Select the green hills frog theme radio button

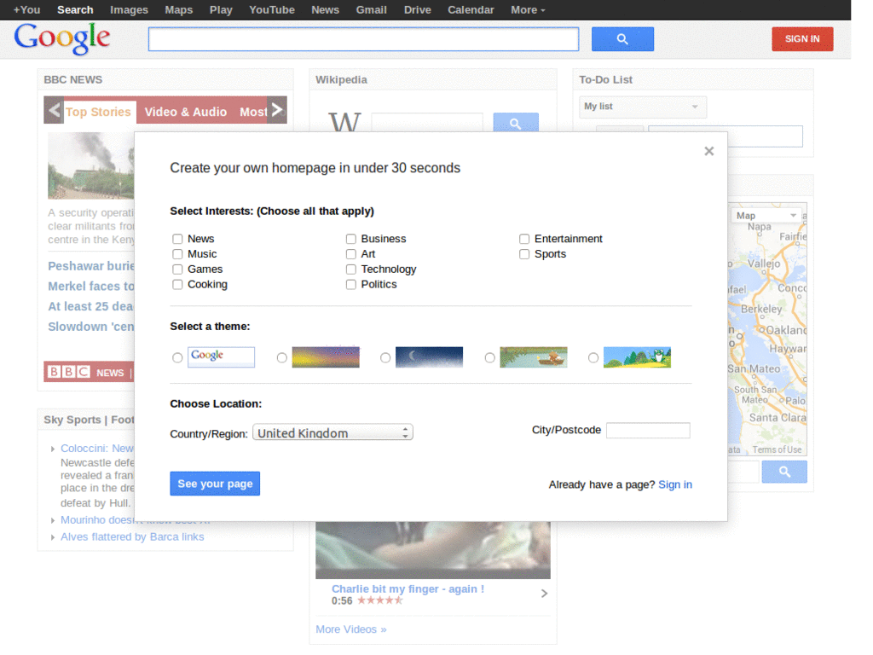coord(593,357)
